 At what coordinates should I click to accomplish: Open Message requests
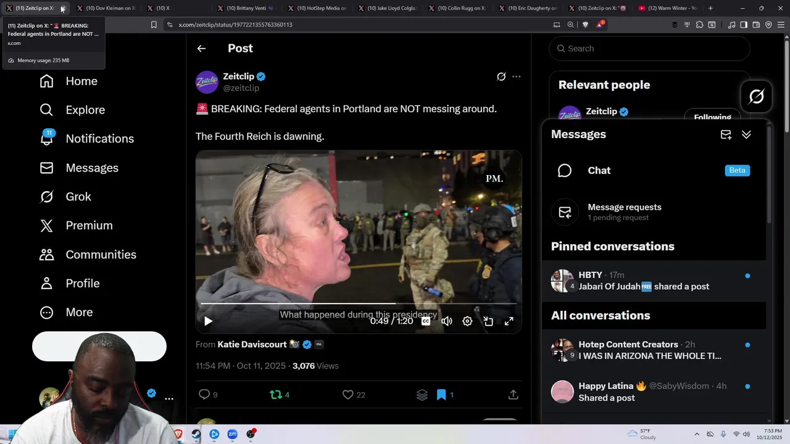click(654, 212)
